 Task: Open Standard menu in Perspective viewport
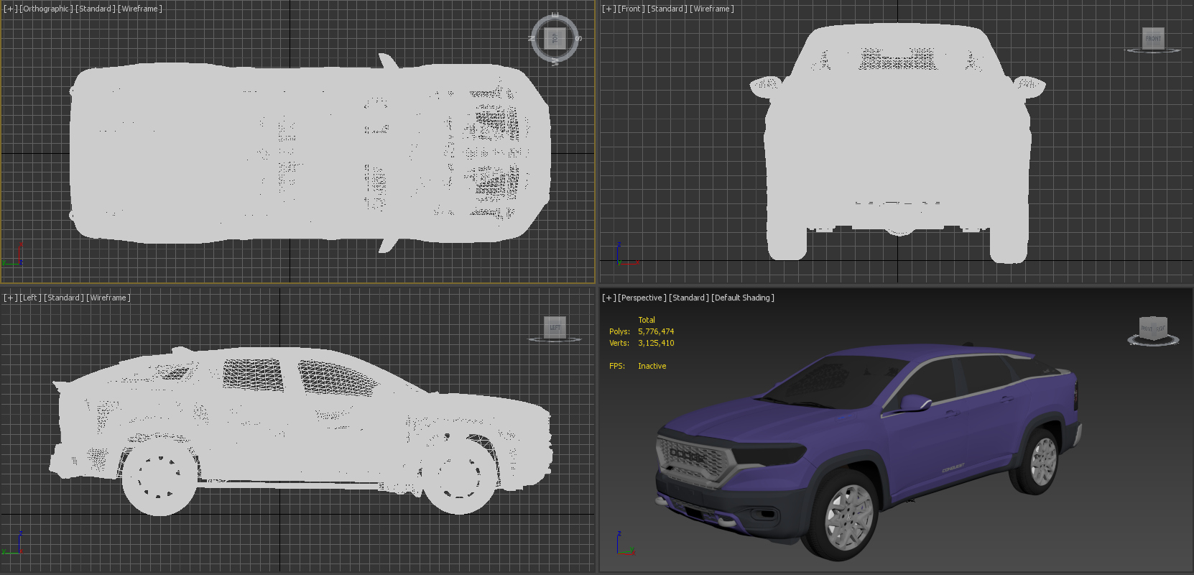[689, 298]
